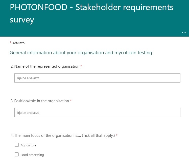Screen dimensions: 189x158
Task: Click the PHOTONFOOD survey title text
Action: [92, 13]
